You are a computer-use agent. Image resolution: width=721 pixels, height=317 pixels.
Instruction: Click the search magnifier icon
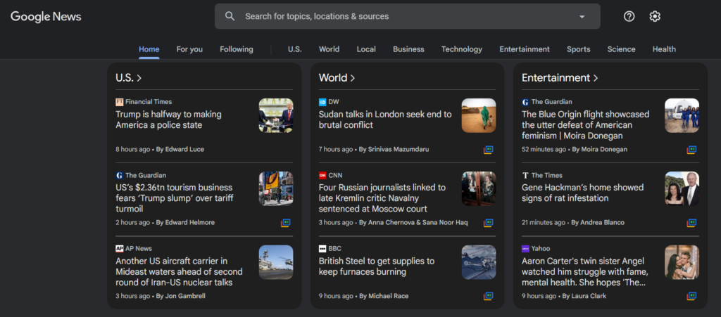point(230,16)
